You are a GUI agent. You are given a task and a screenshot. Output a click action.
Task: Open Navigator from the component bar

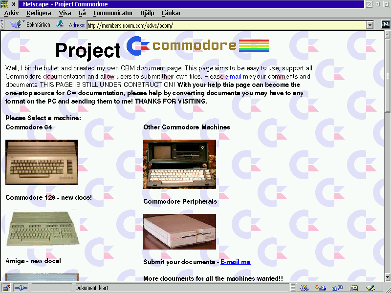tap(304, 288)
